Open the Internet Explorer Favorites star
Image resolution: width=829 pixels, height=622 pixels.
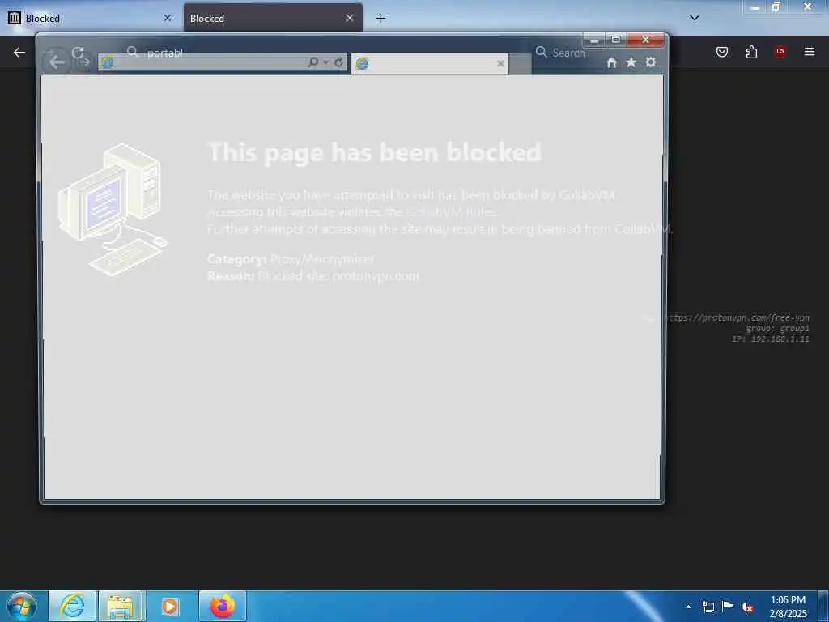[x=631, y=62]
